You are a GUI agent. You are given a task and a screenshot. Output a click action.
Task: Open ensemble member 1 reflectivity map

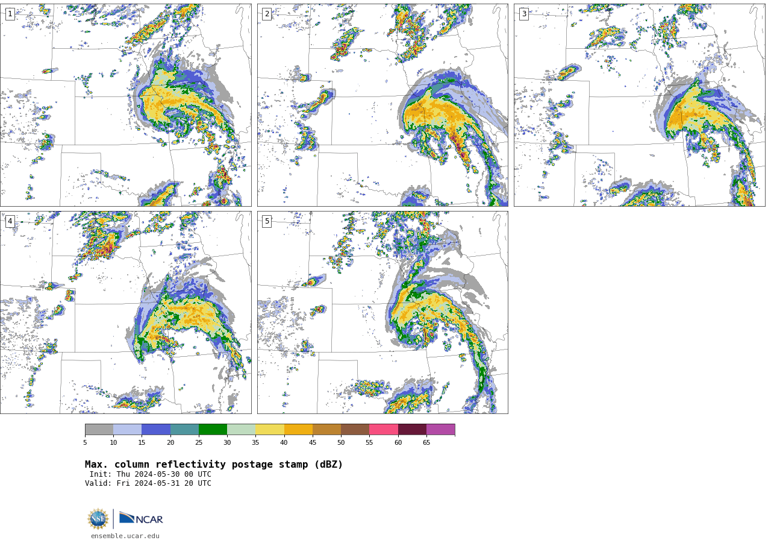pos(126,105)
